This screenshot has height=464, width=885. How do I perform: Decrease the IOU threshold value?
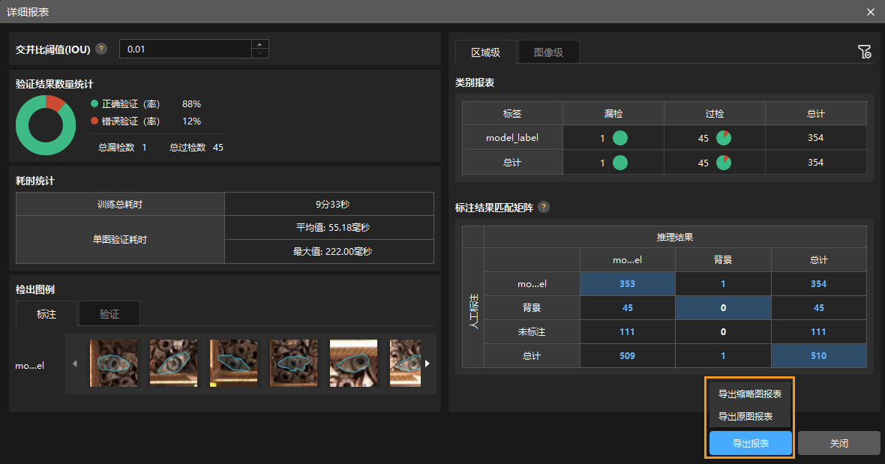click(259, 53)
